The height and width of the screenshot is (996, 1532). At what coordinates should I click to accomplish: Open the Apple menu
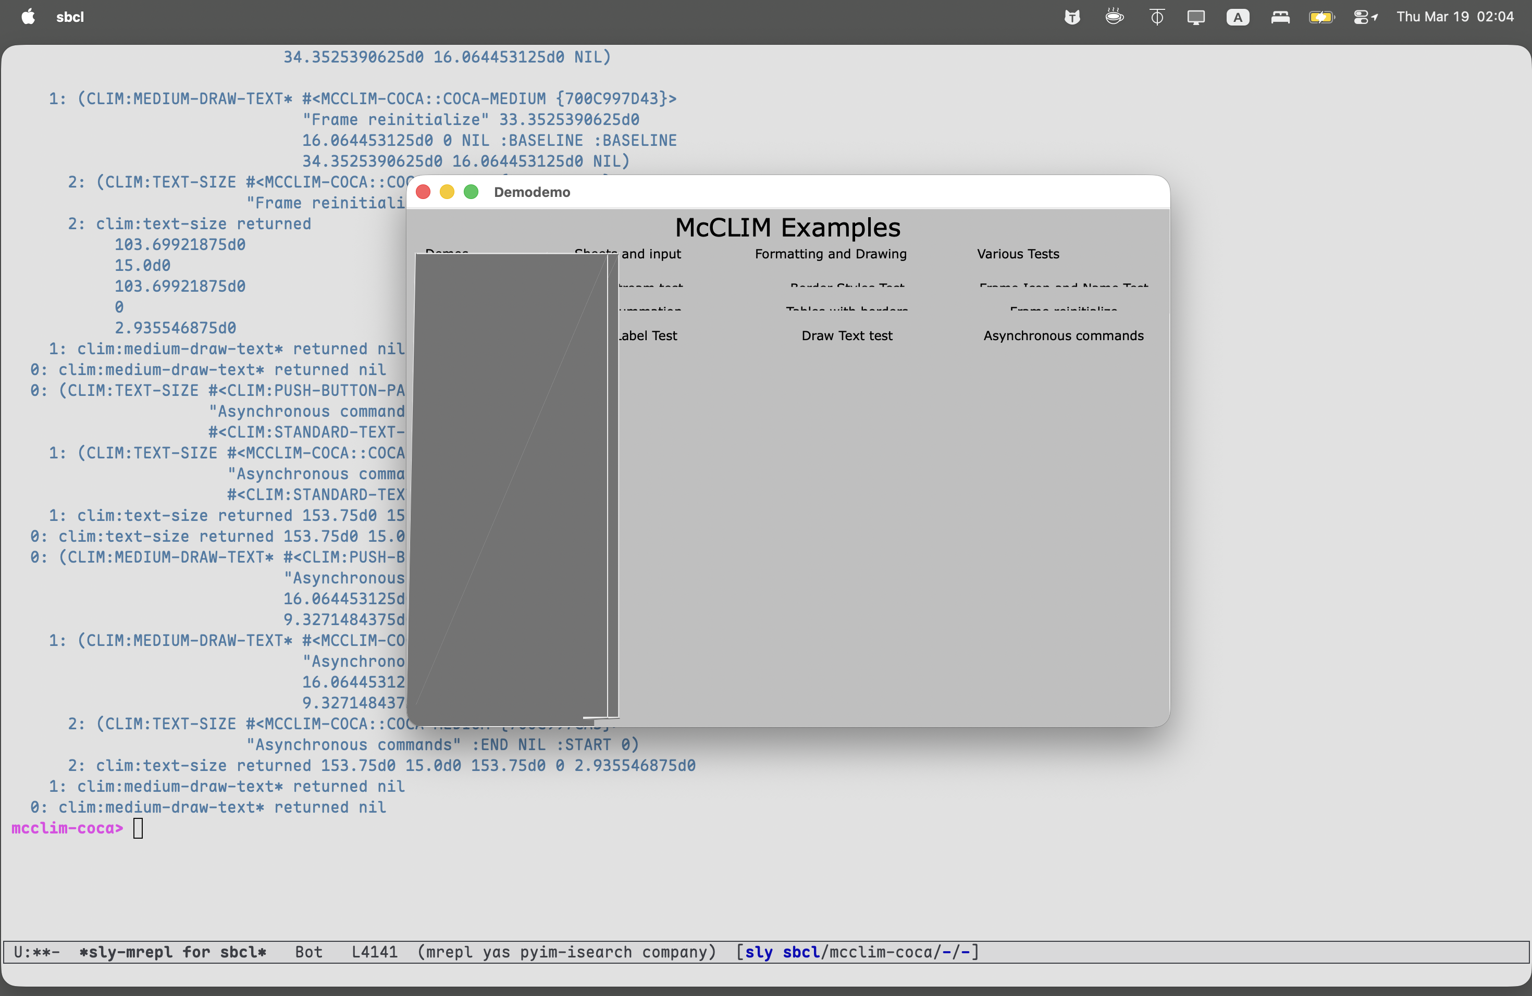tap(28, 17)
